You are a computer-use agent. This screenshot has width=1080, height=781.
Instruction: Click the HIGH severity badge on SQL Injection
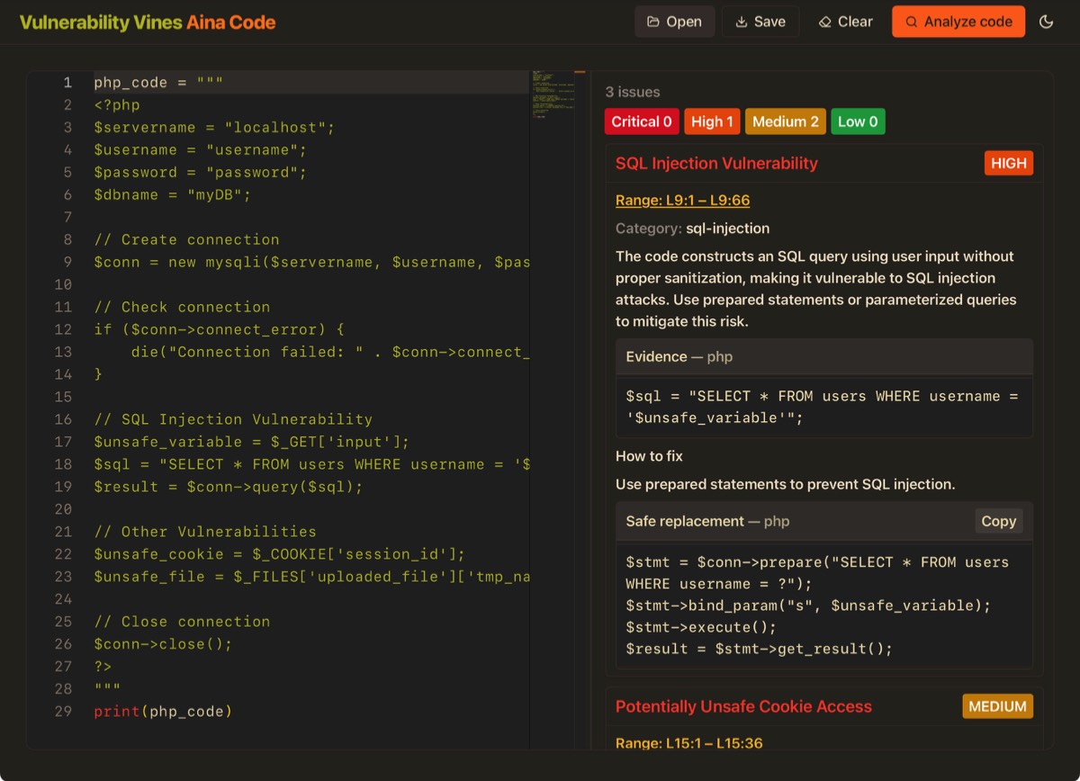point(1008,163)
